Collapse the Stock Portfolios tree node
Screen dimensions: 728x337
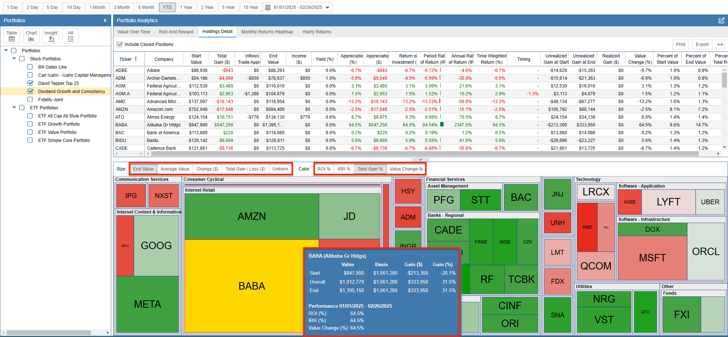point(14,59)
